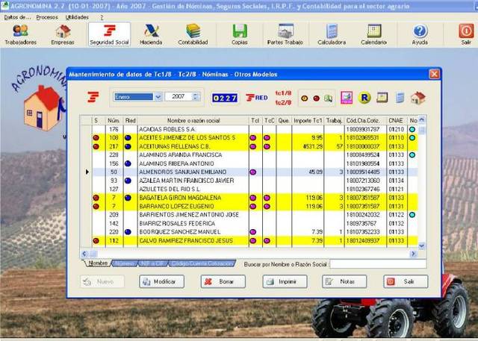This screenshot has width=478, height=341.
Task: Switch to the Nombre search tab
Action: click(98, 263)
